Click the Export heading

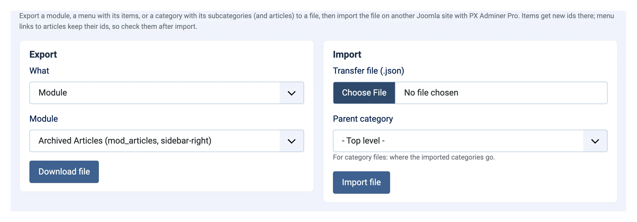point(43,54)
